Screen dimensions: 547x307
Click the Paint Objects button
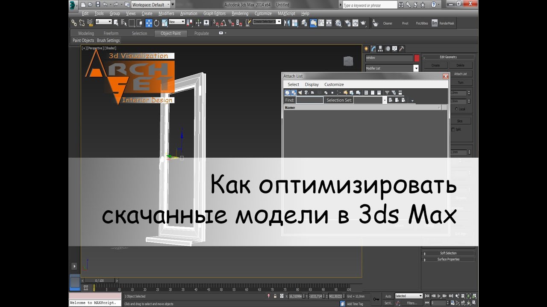[83, 41]
